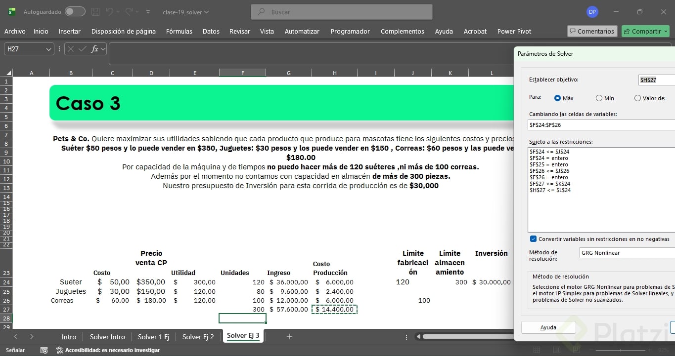
Task: Open the Insertar ribbon tab
Action: click(x=70, y=31)
